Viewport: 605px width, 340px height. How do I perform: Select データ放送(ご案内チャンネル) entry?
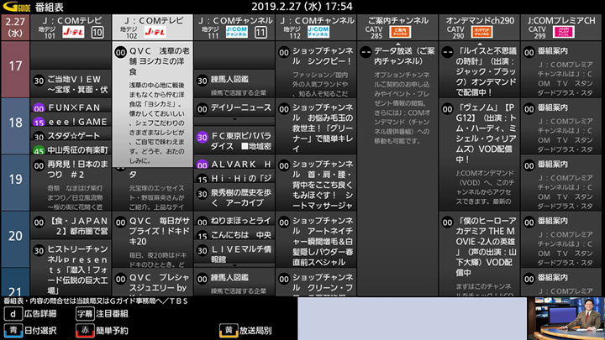[398, 169]
